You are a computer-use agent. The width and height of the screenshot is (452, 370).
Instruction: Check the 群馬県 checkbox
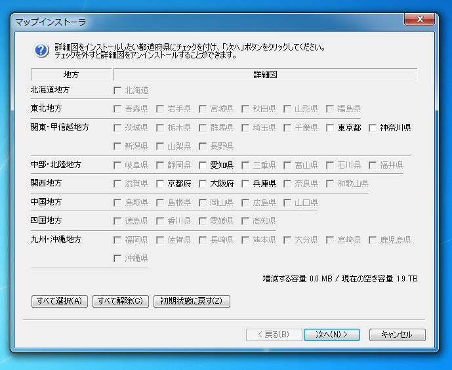click(x=203, y=128)
